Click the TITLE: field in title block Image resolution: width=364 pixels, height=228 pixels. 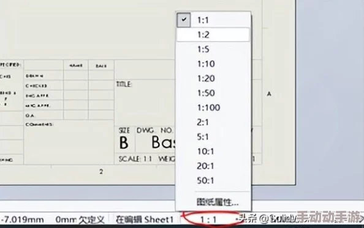pos(124,84)
